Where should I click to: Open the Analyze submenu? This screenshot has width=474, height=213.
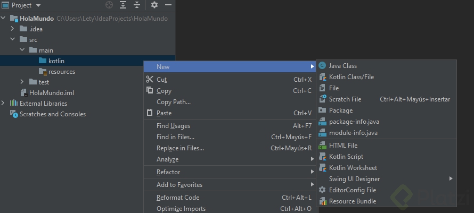tap(230, 159)
